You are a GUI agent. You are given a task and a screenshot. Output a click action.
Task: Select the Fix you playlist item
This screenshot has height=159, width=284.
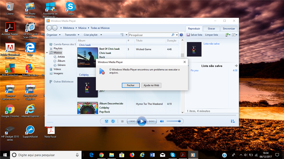(194, 71)
